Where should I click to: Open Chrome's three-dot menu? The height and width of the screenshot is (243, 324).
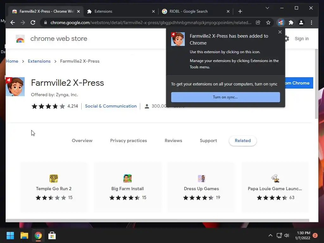click(x=311, y=22)
